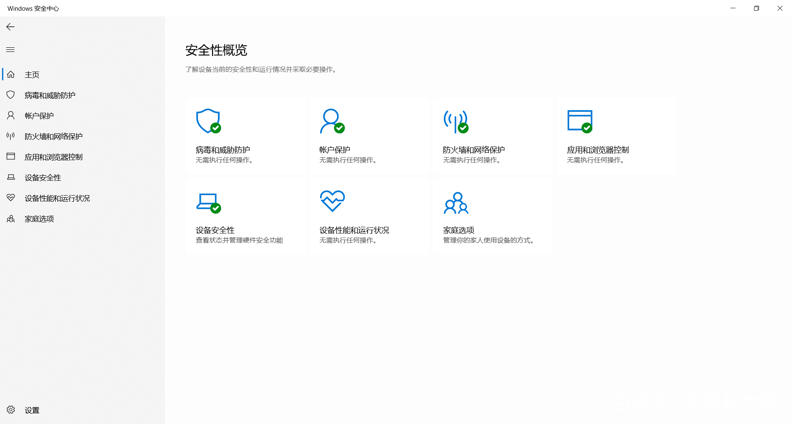Click the person icon for 帐户保护 in sidebar
Screen dimensions: 792x424
click(x=11, y=115)
